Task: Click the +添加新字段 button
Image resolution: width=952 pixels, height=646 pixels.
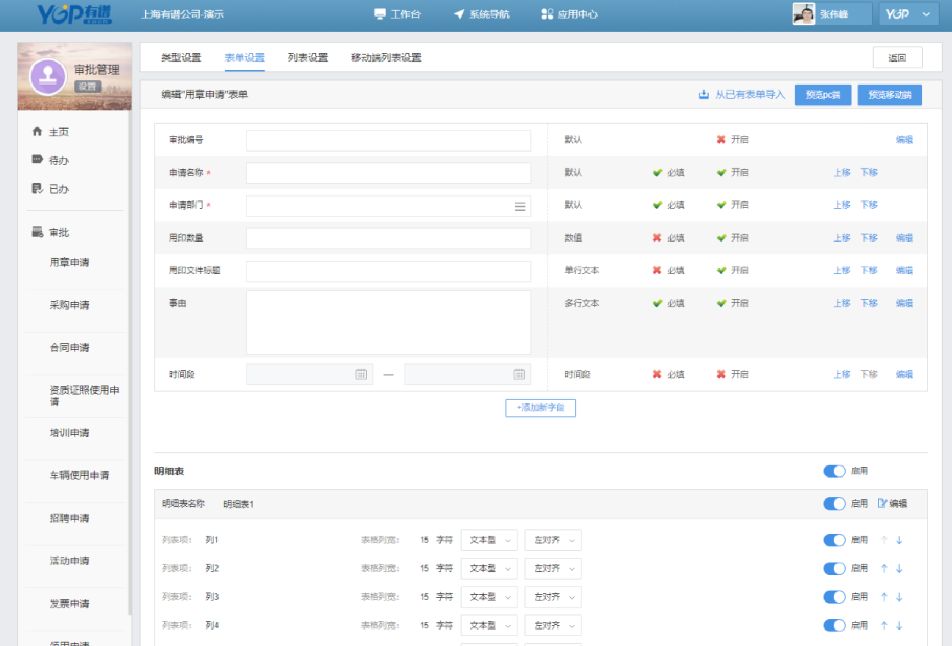Action: 540,408
